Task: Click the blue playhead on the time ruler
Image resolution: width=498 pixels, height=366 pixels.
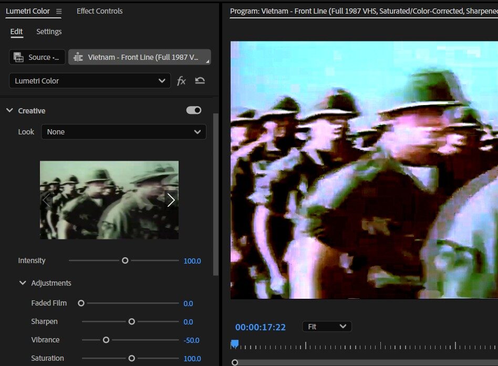Action: point(235,344)
